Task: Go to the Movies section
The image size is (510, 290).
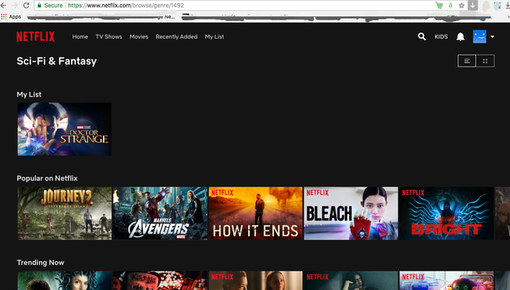Action: tap(139, 37)
